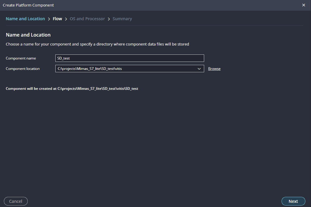Click the Create Platform Component title bar text
Image resolution: width=311 pixels, height=207 pixels.
28,5
